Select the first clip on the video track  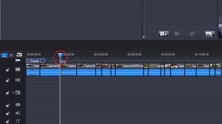[33, 70]
